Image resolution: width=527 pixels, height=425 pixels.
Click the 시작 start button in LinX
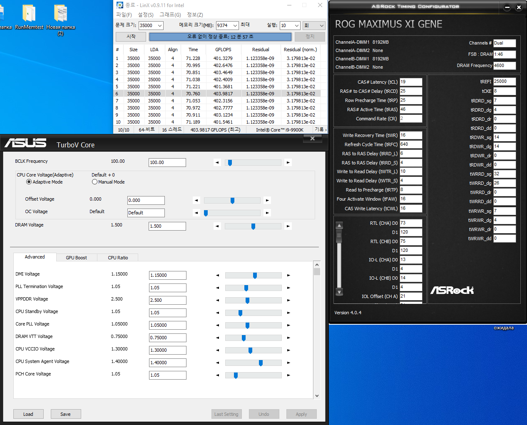coord(131,37)
